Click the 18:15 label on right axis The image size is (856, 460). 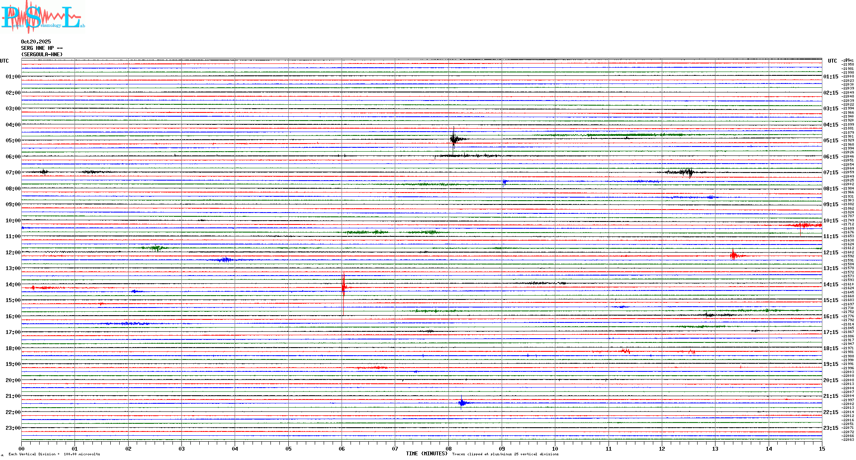point(830,348)
